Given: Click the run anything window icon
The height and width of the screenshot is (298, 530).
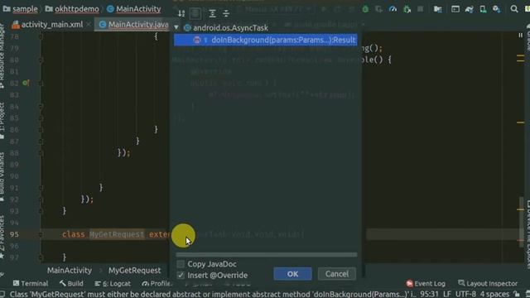Looking at the screenshot, I should 455,9.
